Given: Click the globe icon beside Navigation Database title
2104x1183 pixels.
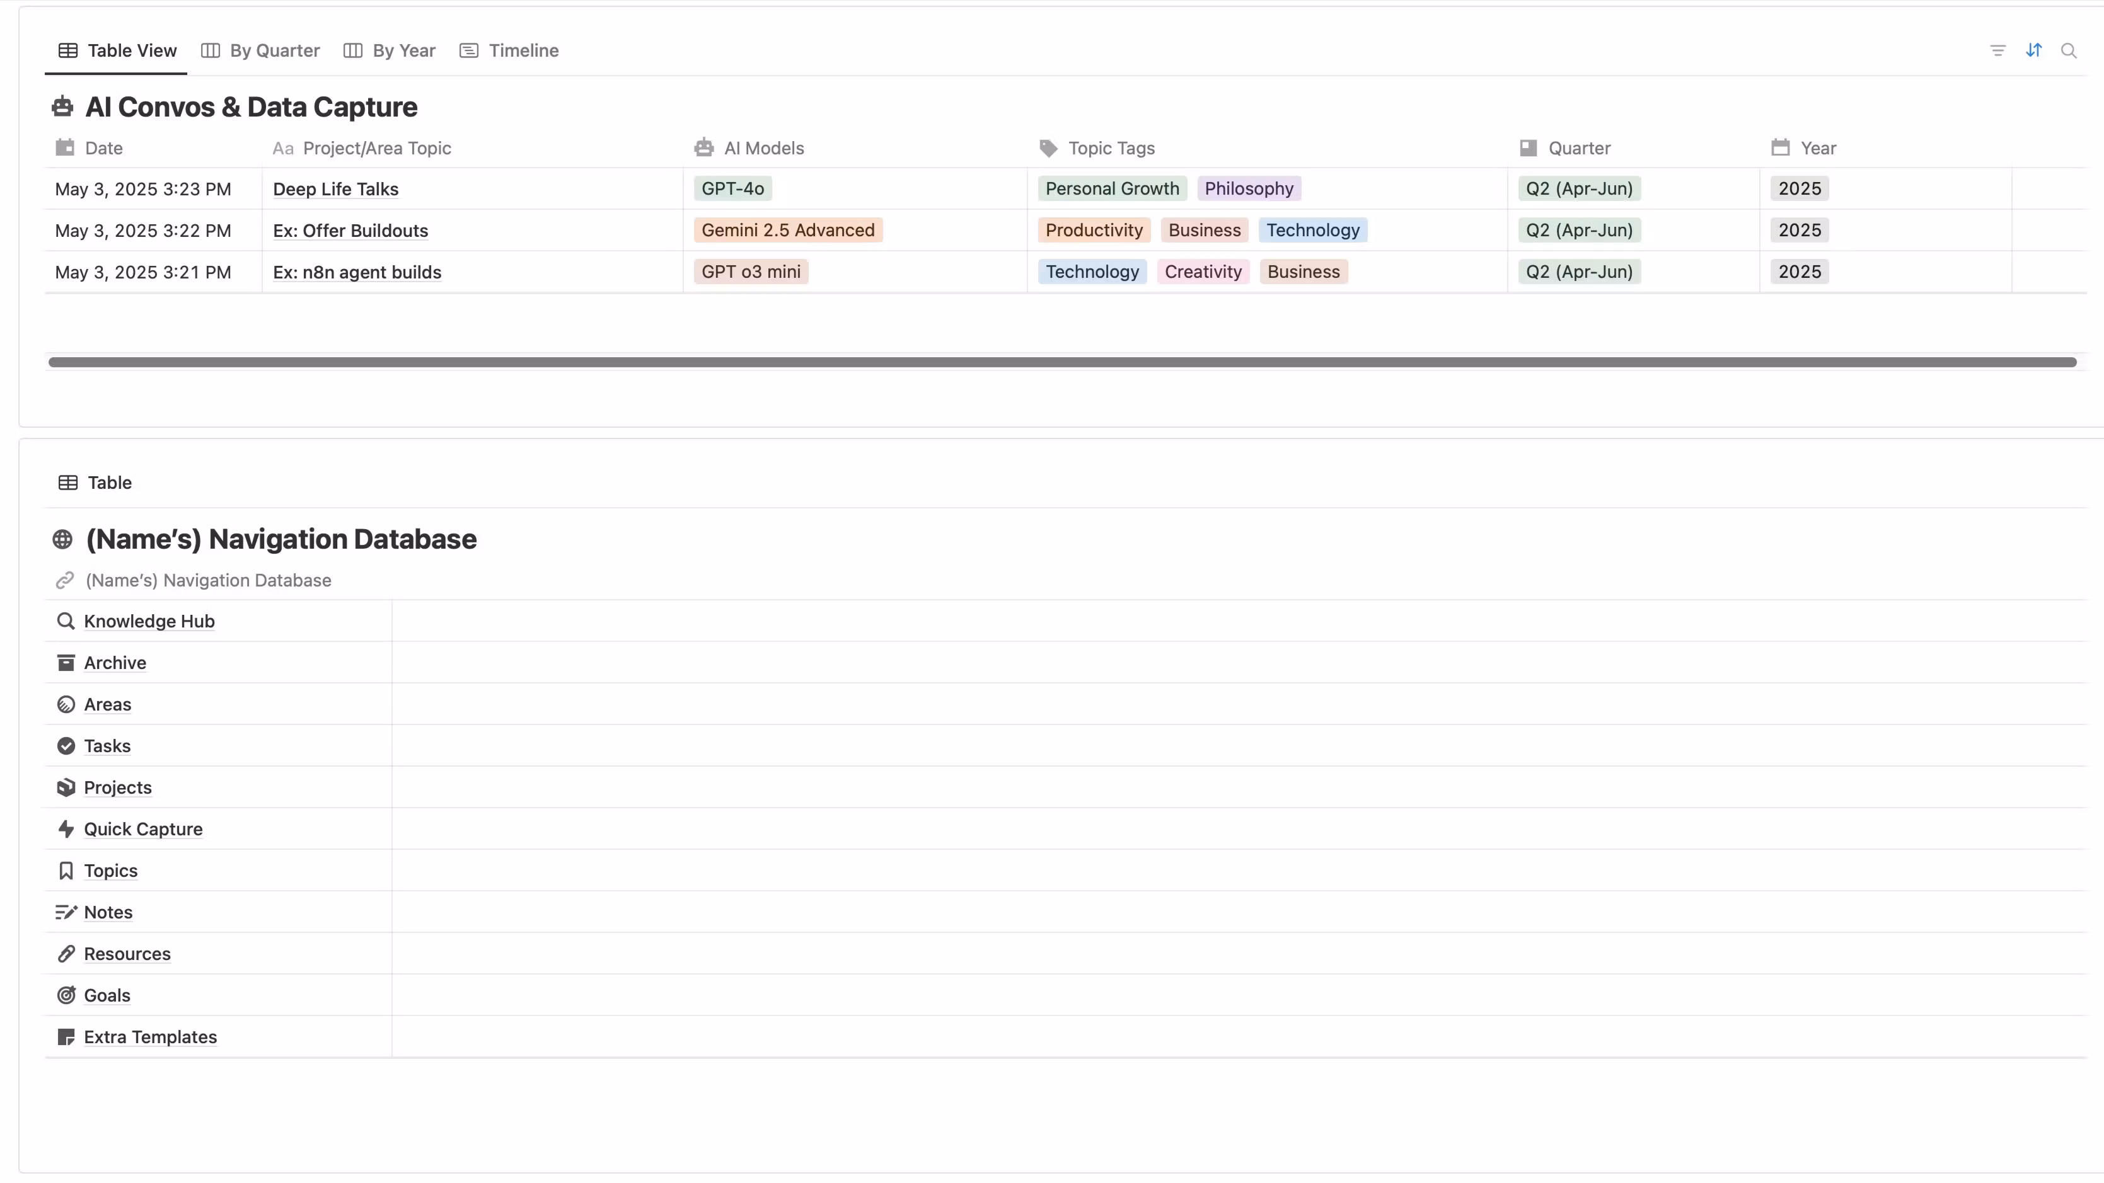Looking at the screenshot, I should 62,539.
